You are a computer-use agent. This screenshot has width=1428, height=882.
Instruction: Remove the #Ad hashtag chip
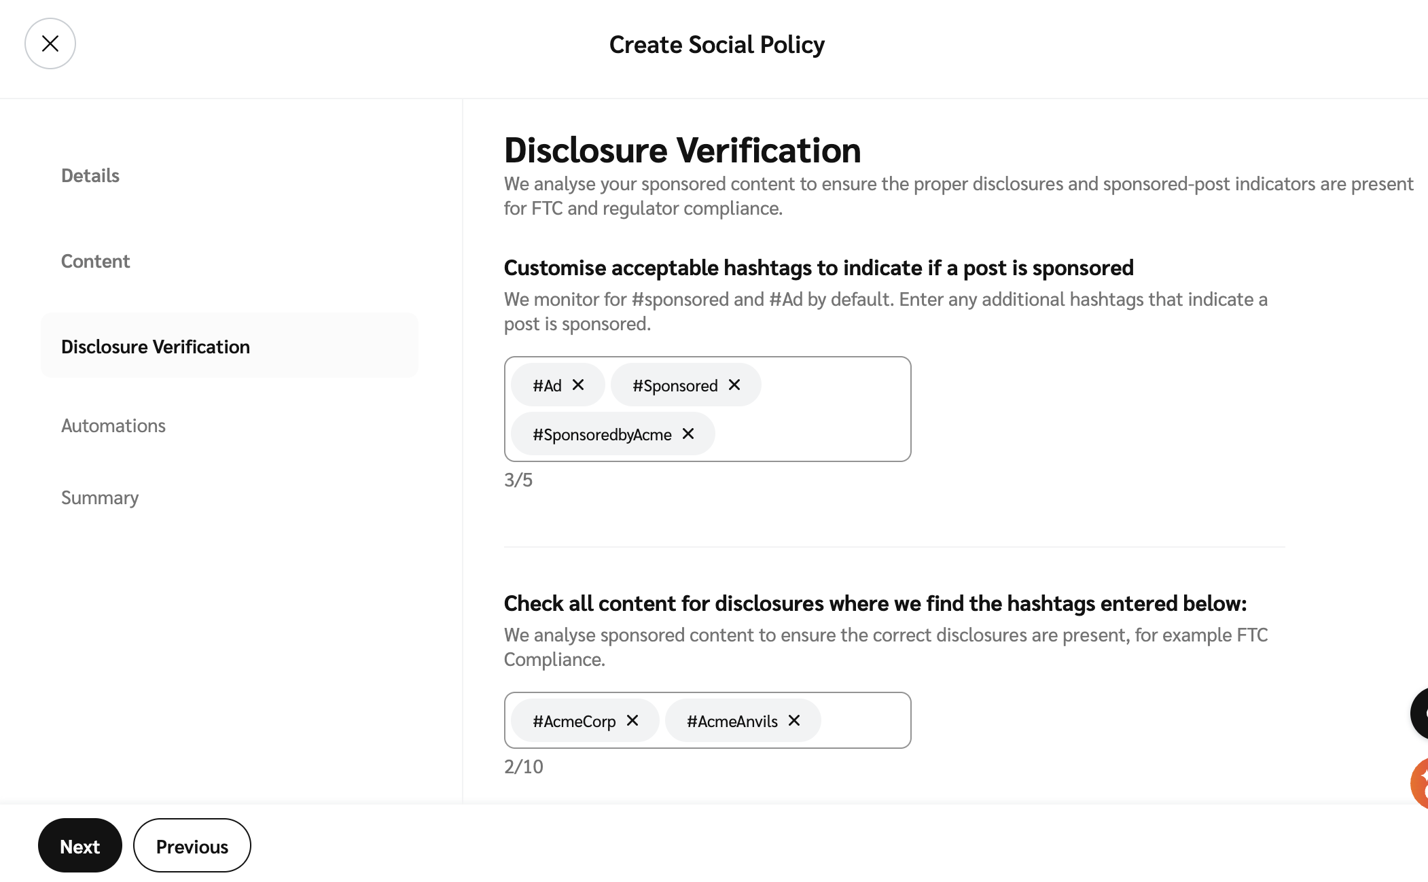point(578,385)
